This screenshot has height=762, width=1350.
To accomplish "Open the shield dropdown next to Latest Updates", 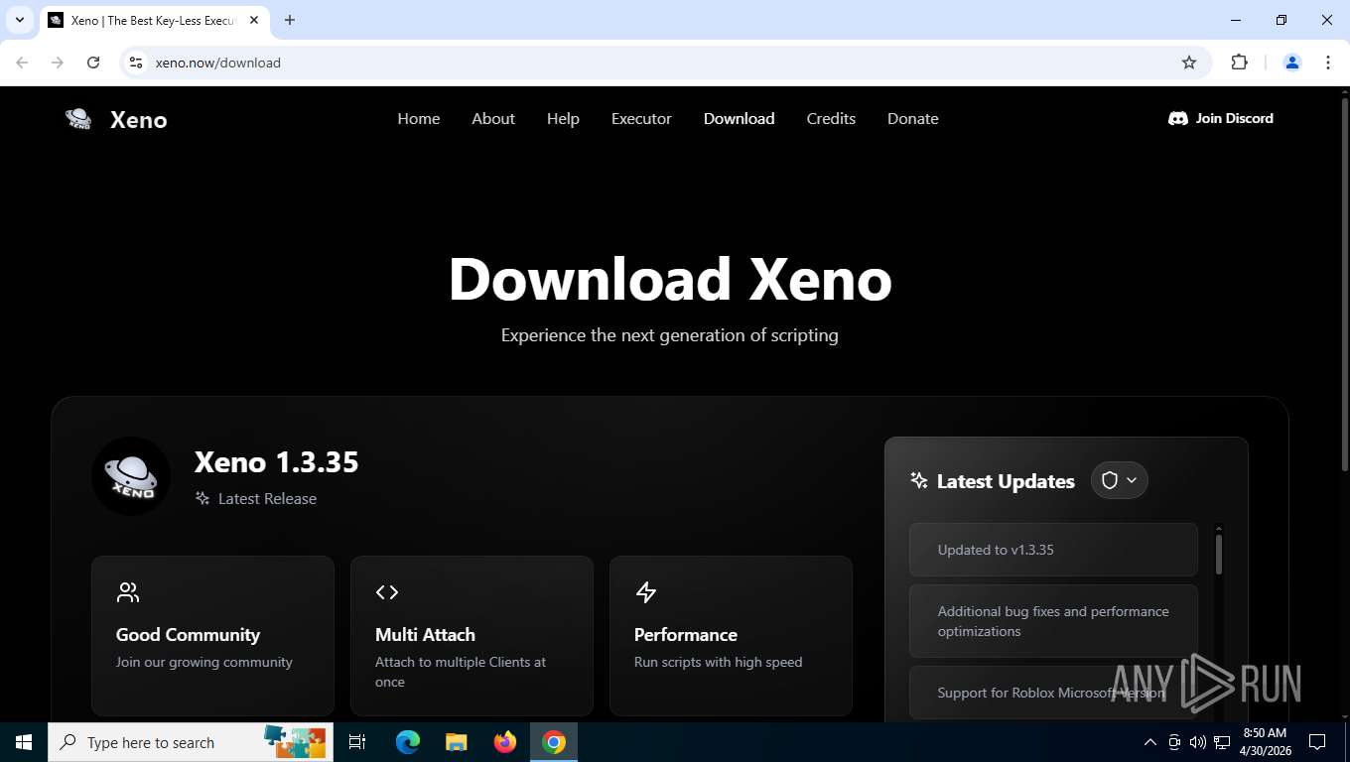I will click(x=1120, y=480).
